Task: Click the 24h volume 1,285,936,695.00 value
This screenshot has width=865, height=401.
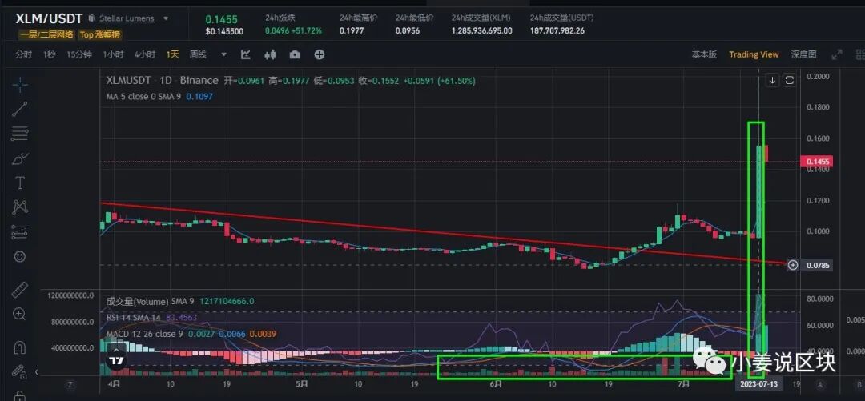Action: click(481, 31)
